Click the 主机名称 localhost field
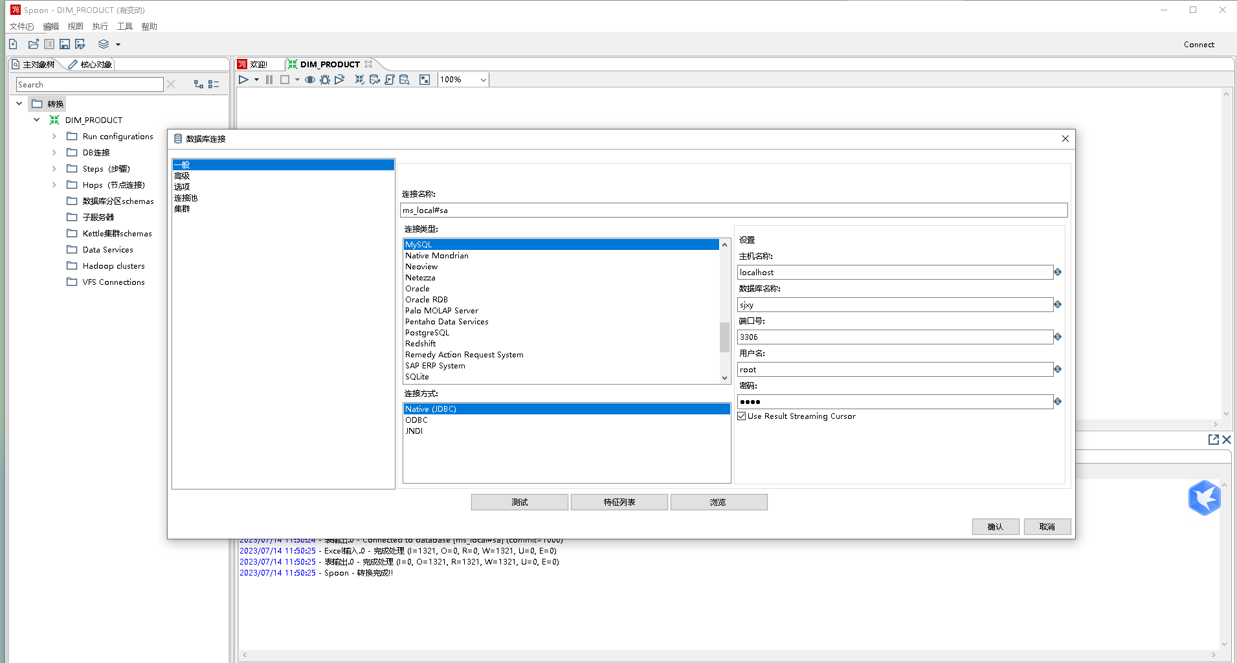This screenshot has width=1237, height=663. coord(895,273)
